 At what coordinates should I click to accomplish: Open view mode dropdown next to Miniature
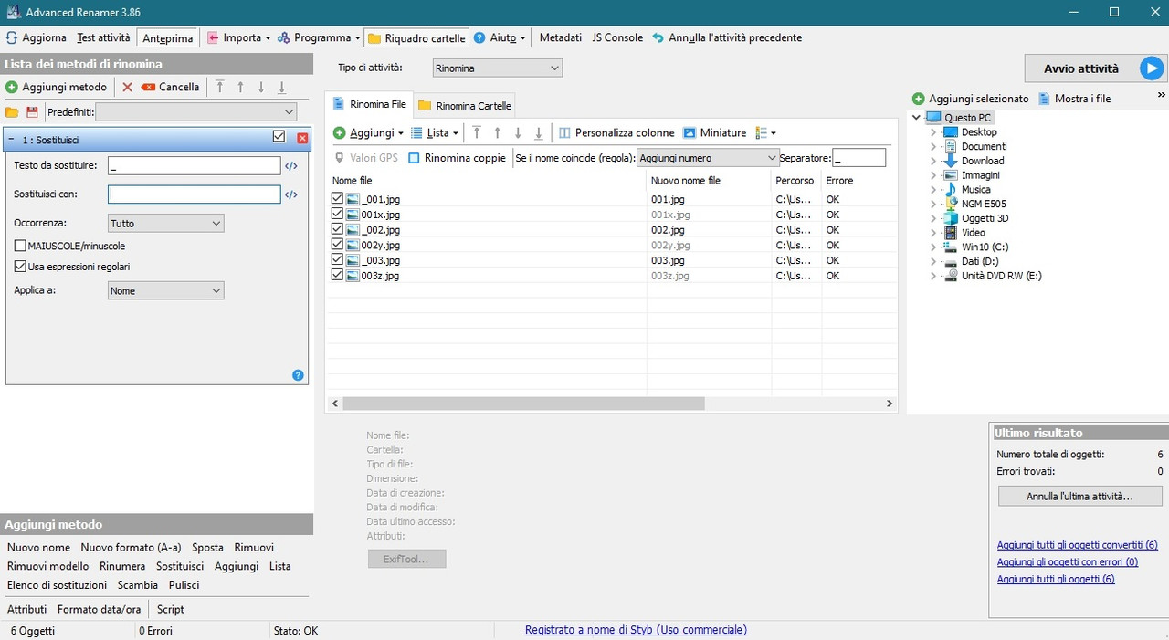tap(766, 132)
